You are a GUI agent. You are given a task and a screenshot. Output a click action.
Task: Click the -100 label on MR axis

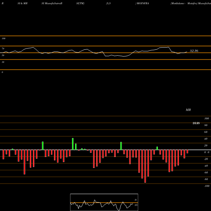[207, 186]
